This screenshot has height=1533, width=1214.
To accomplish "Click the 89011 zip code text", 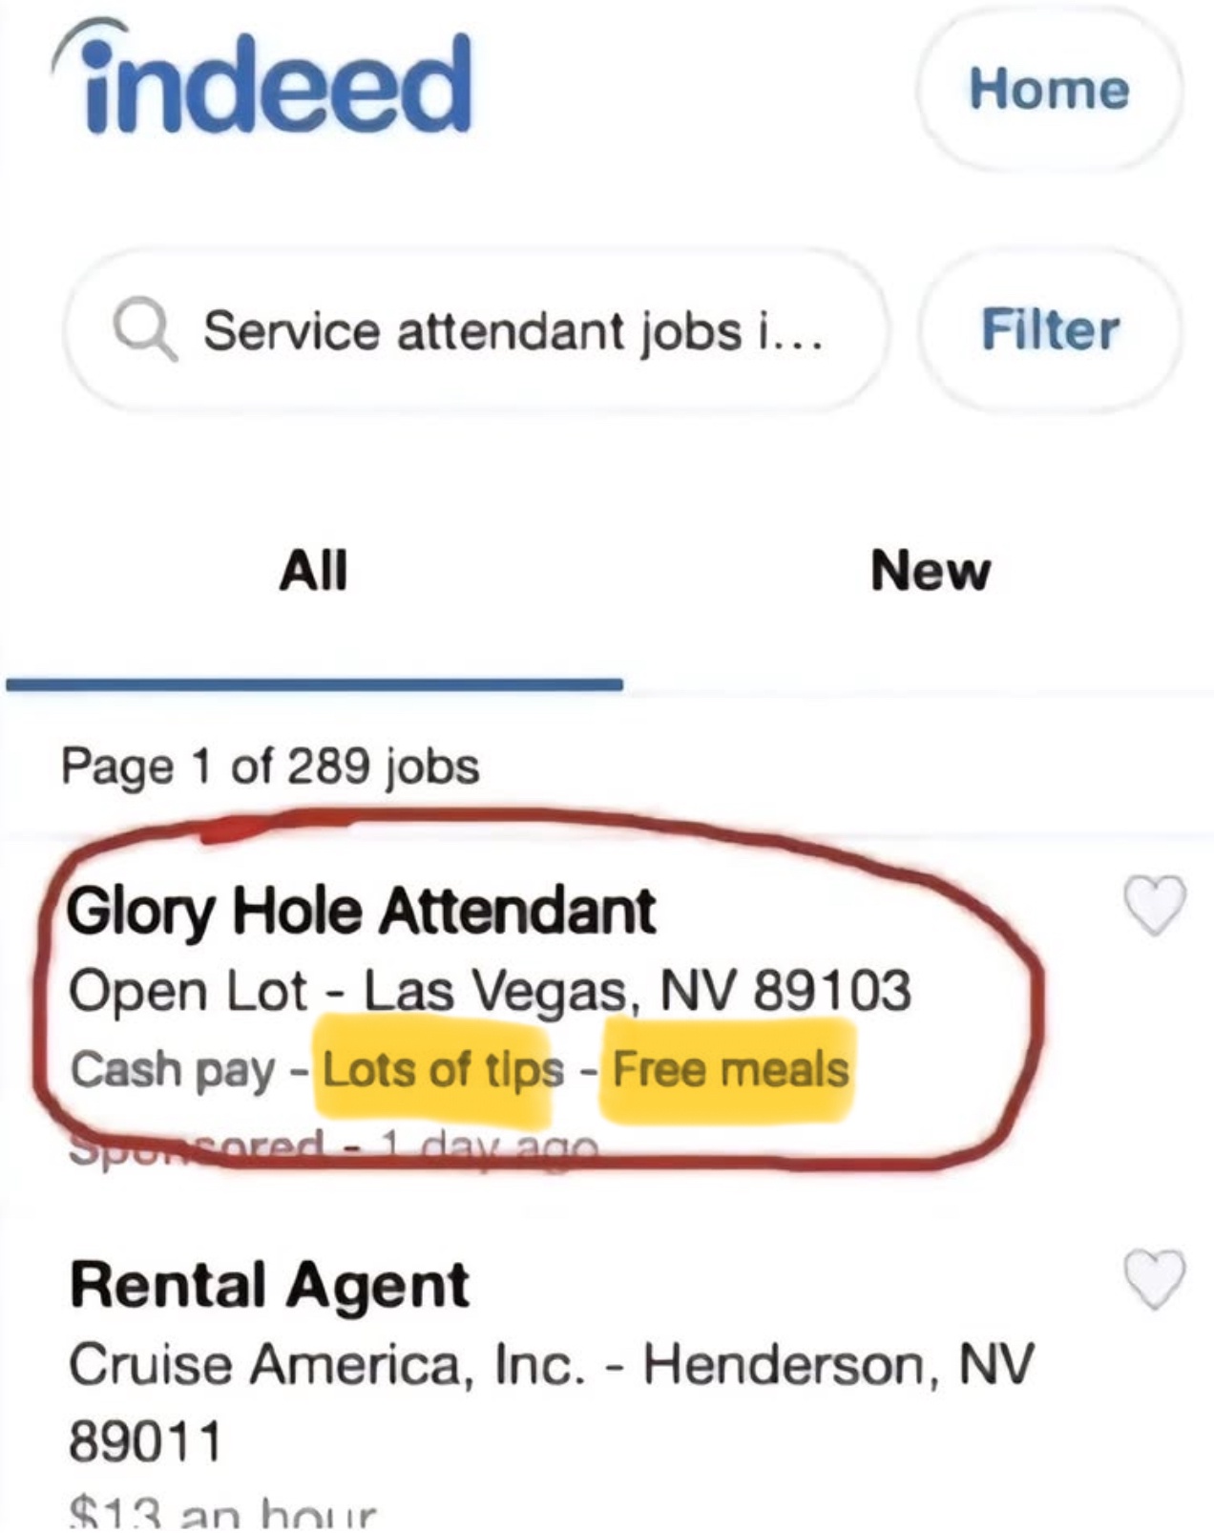I will click(145, 1441).
